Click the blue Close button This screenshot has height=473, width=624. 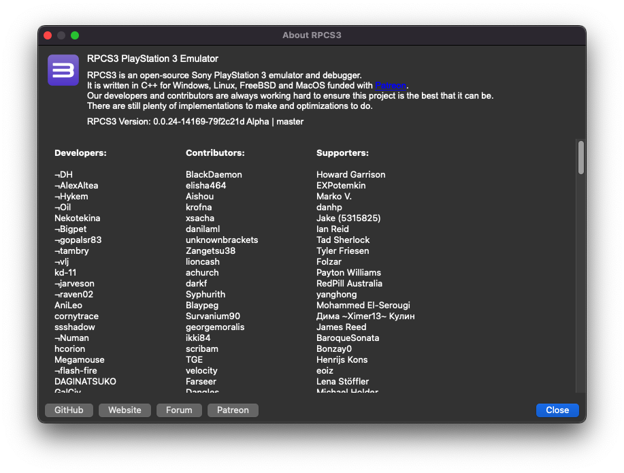click(x=557, y=410)
